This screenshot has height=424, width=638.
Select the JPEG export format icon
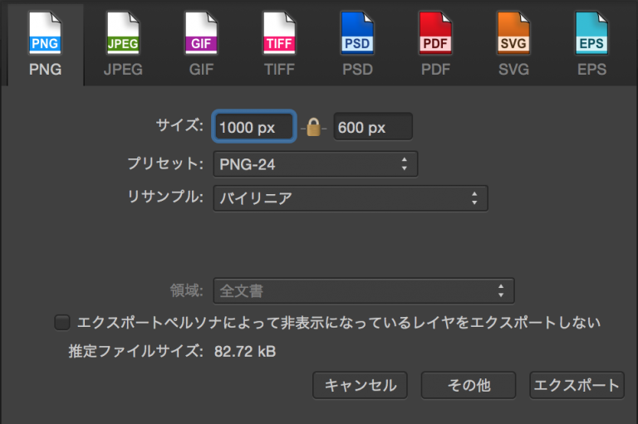click(x=123, y=33)
